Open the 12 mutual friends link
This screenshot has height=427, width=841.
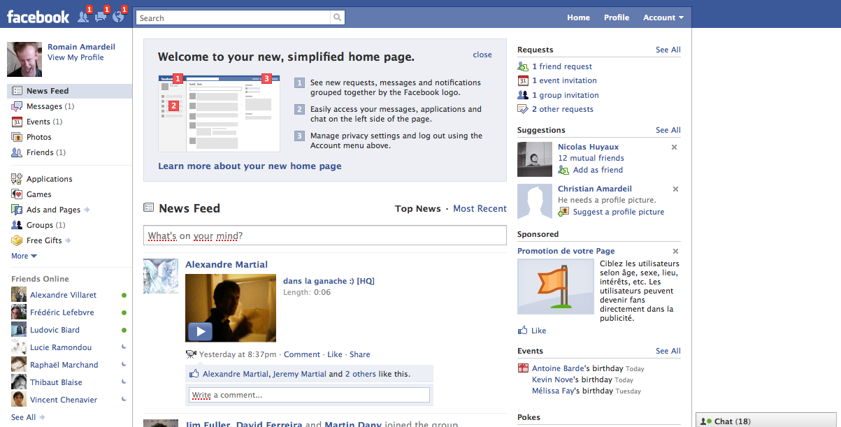[591, 158]
